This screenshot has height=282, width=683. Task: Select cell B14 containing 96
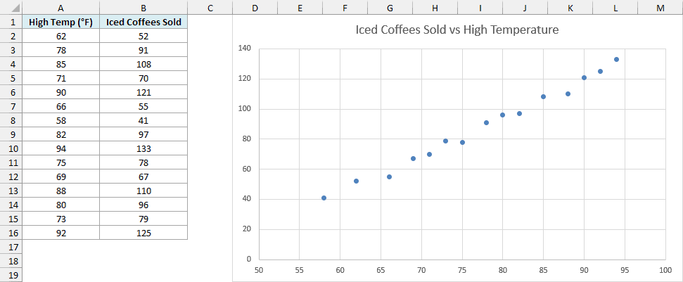[x=143, y=205]
